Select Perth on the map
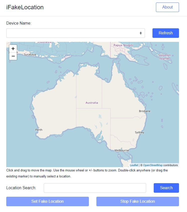This screenshot has height=212, width=187. 39,130
